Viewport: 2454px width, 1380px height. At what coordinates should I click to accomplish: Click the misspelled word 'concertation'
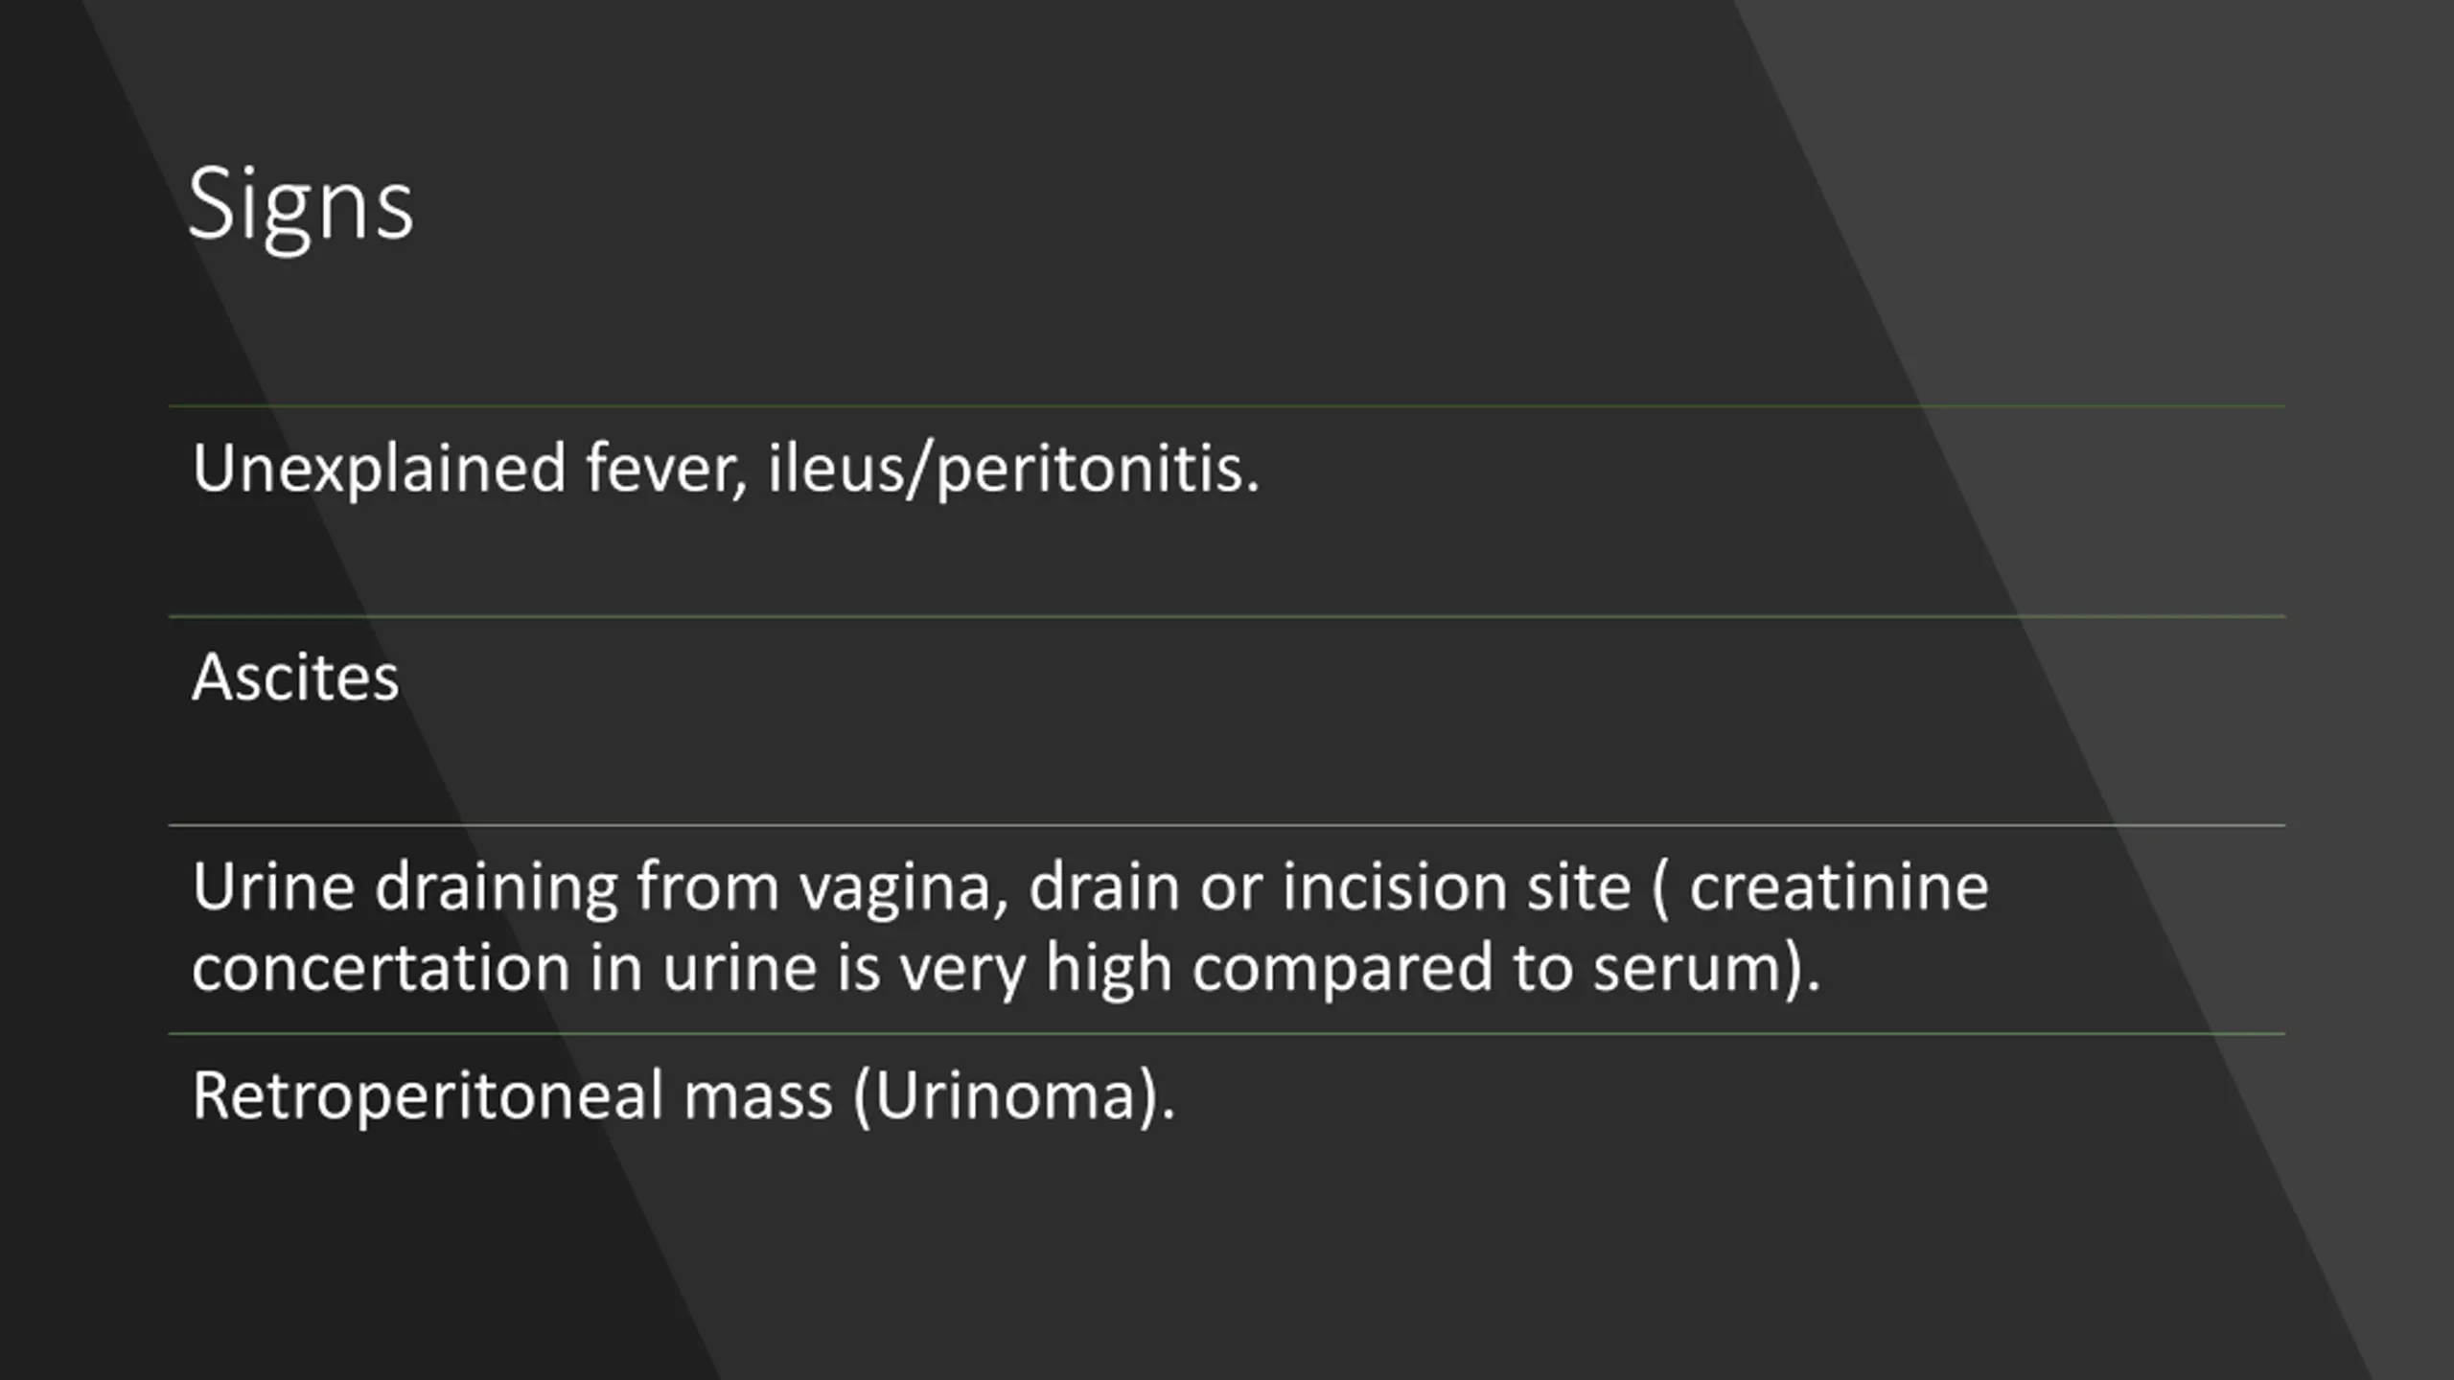(381, 968)
